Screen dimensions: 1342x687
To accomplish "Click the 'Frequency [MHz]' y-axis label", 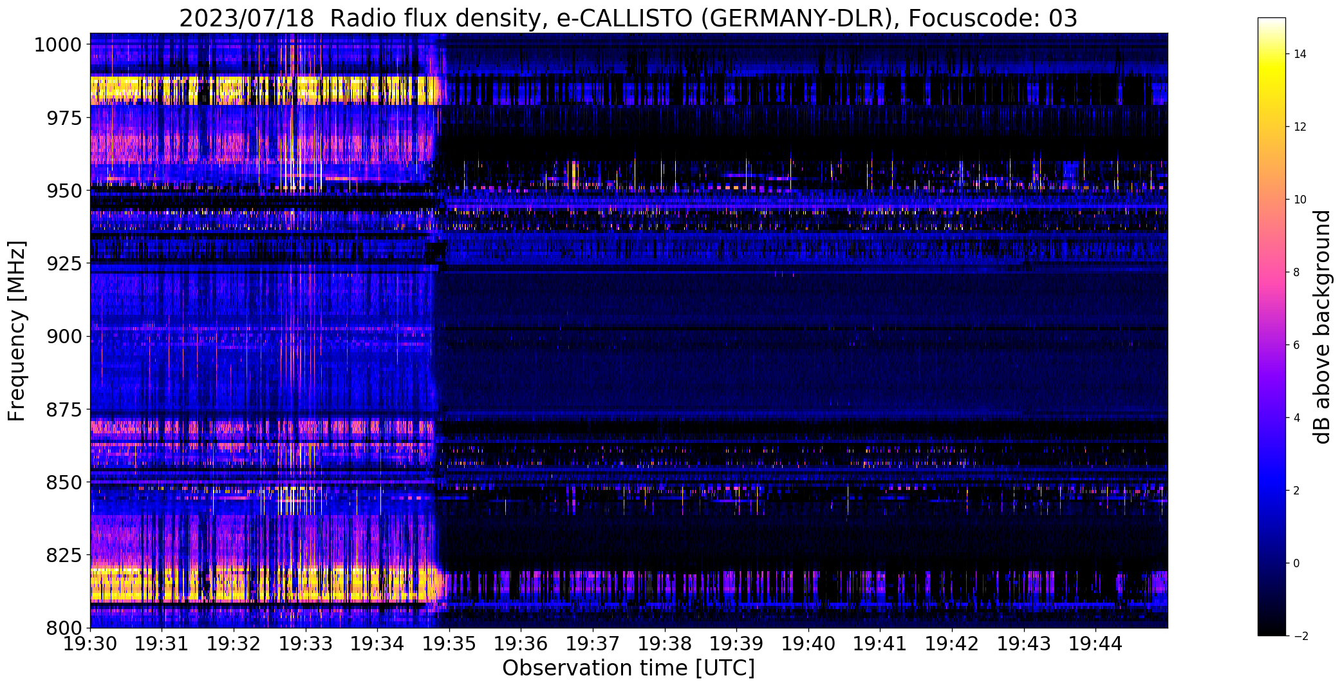I will click(x=17, y=331).
